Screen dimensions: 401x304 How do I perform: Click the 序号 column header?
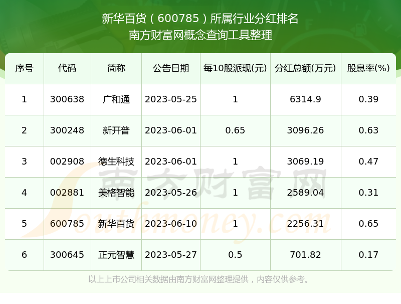[x=24, y=68]
